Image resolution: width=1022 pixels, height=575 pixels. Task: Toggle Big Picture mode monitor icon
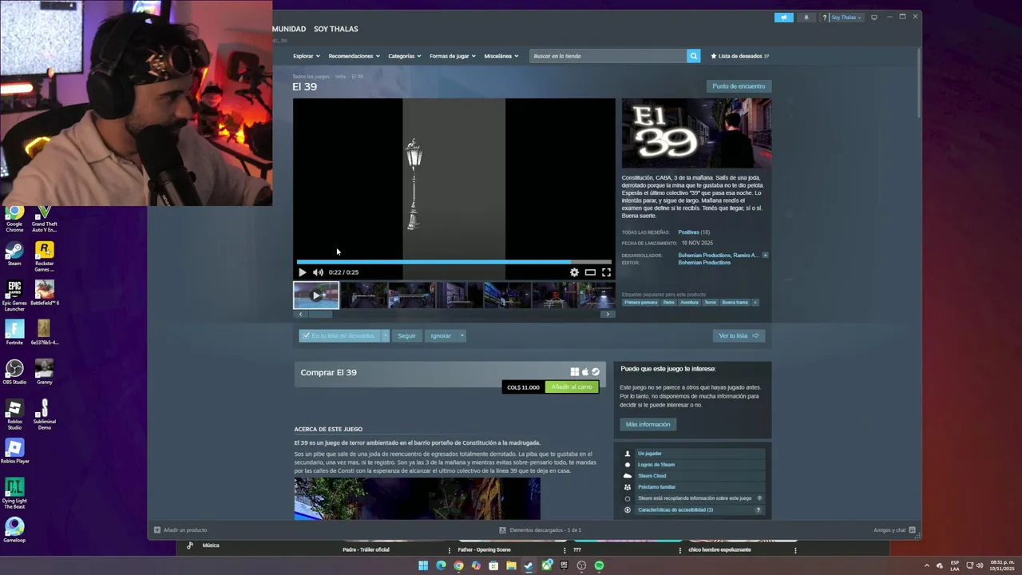tap(874, 18)
